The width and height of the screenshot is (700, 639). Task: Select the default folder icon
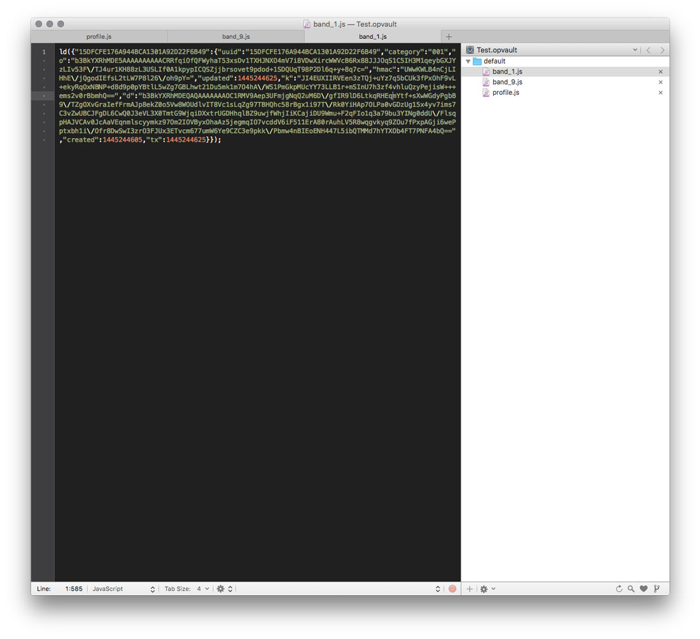(x=477, y=61)
